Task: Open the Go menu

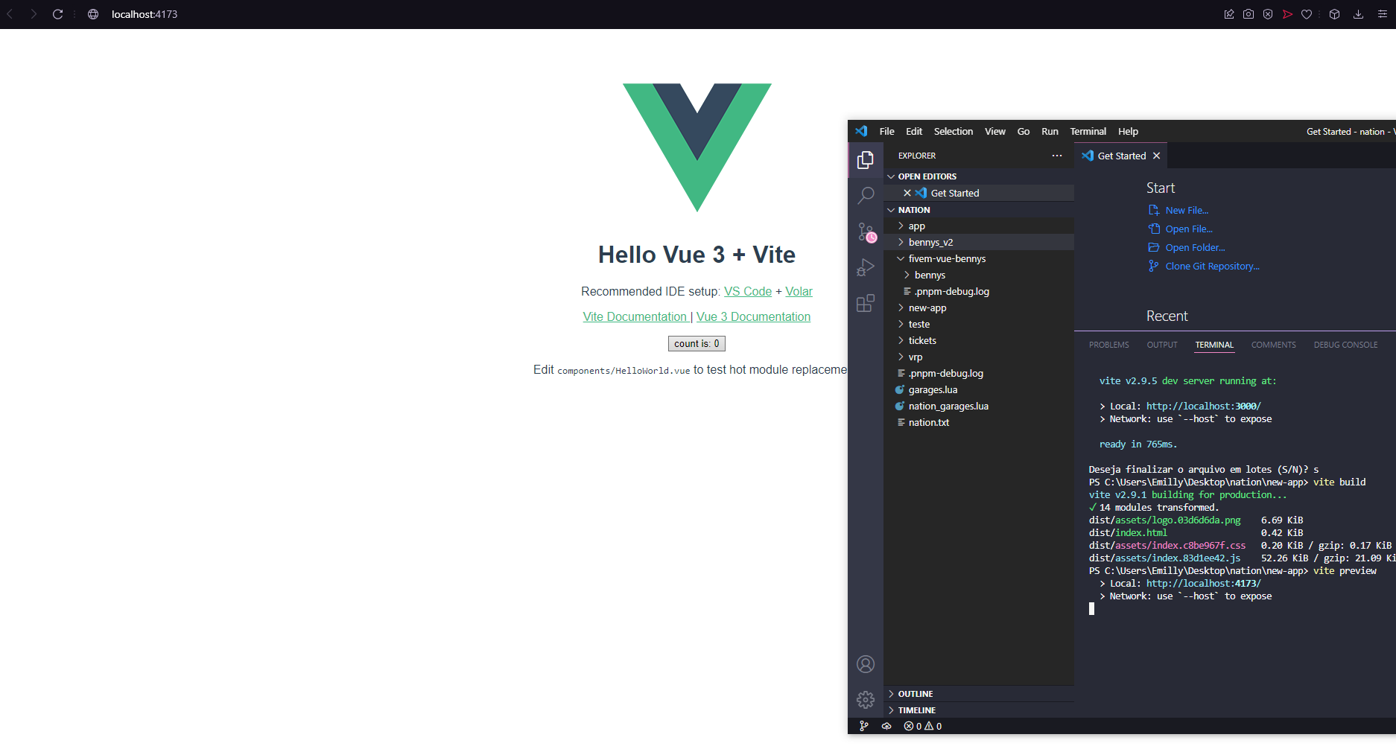Action: 1024,131
